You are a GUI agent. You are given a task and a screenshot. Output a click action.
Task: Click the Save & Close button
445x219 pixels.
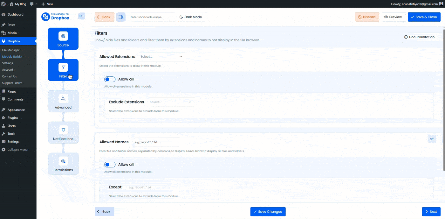(424, 17)
